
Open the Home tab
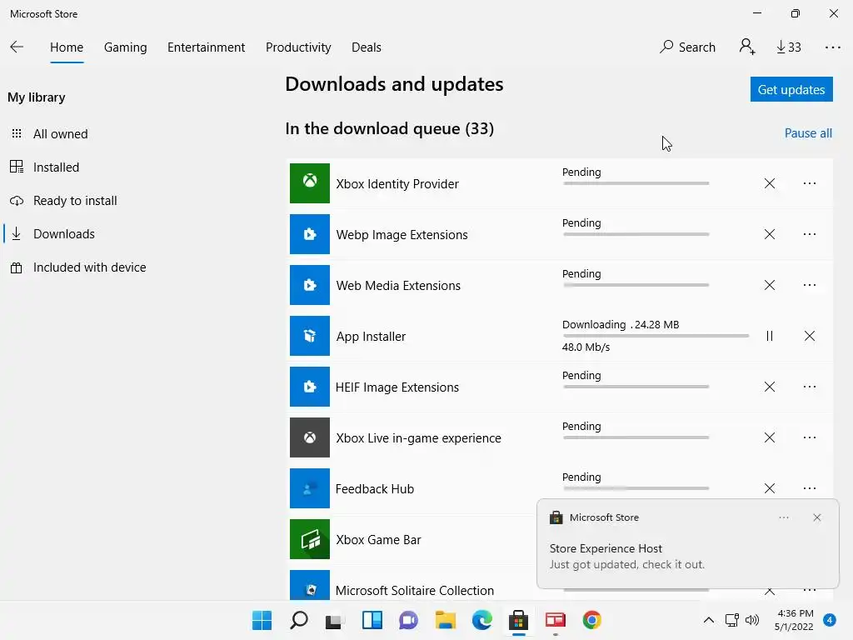67,47
